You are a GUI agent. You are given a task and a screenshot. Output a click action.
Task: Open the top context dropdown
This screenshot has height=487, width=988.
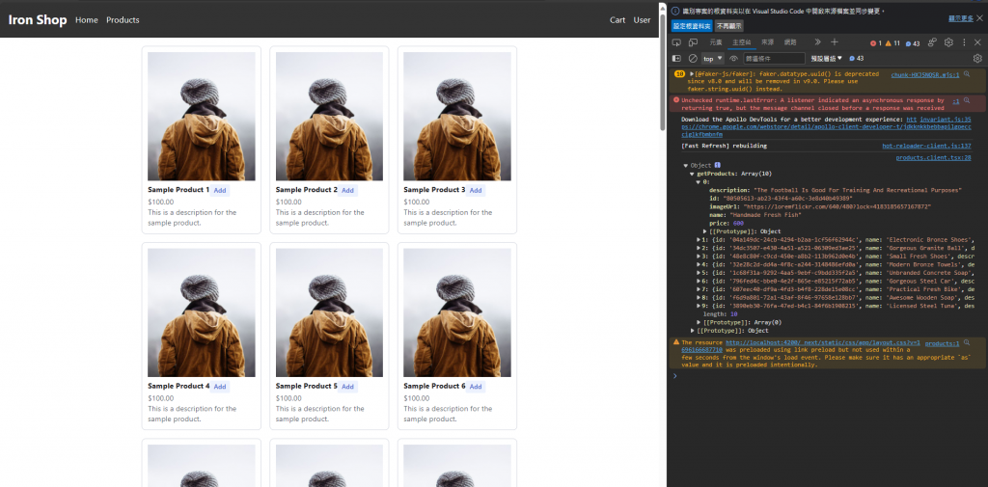711,59
